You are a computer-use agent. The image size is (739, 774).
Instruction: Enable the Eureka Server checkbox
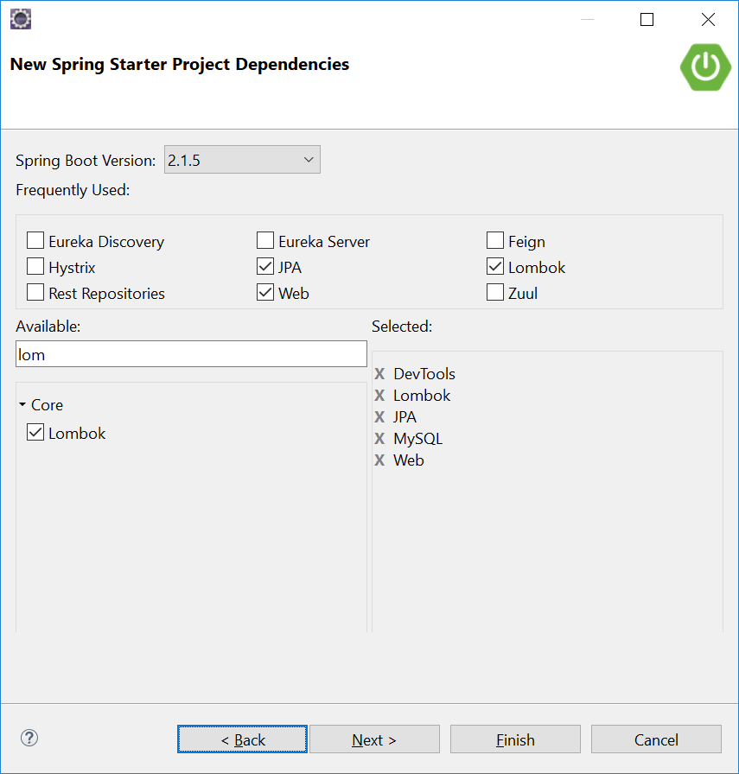[265, 240]
